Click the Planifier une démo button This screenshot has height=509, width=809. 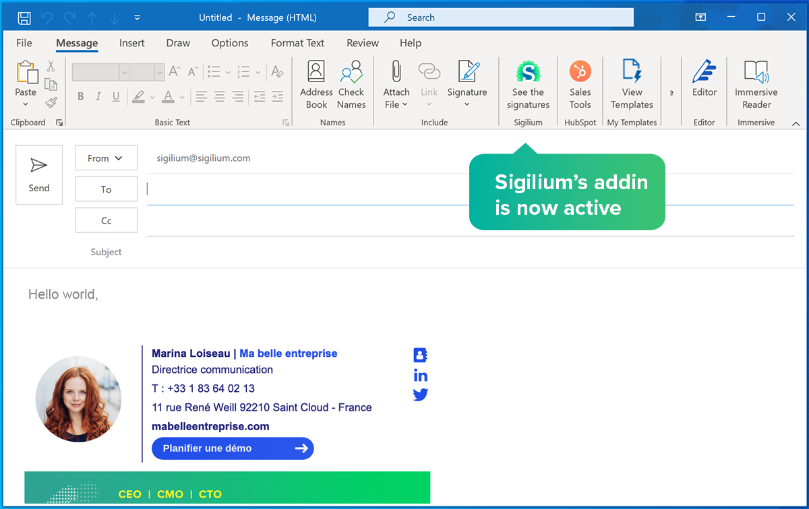(233, 448)
